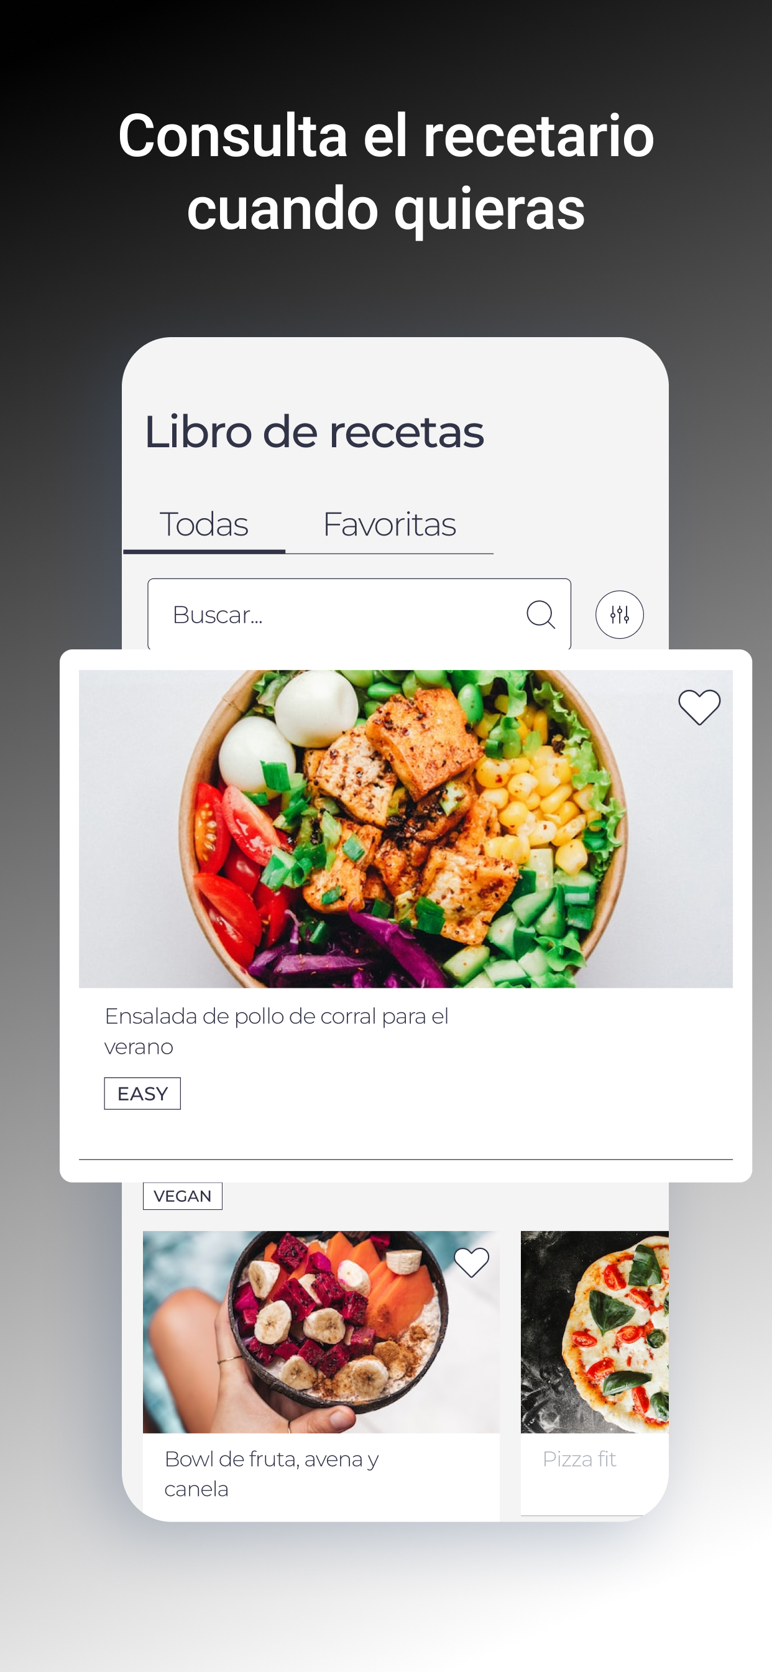
Task: Switch to the Todas tab
Action: [204, 524]
